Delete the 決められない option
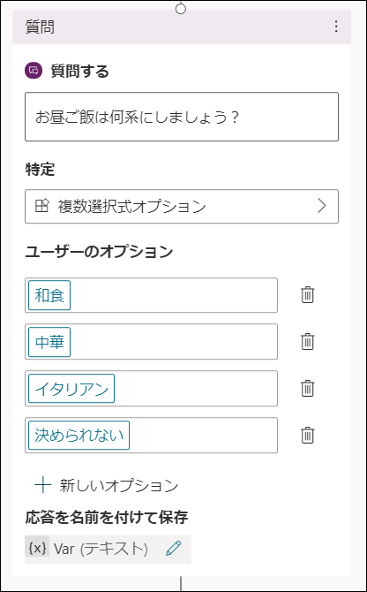 pyautogui.click(x=308, y=435)
